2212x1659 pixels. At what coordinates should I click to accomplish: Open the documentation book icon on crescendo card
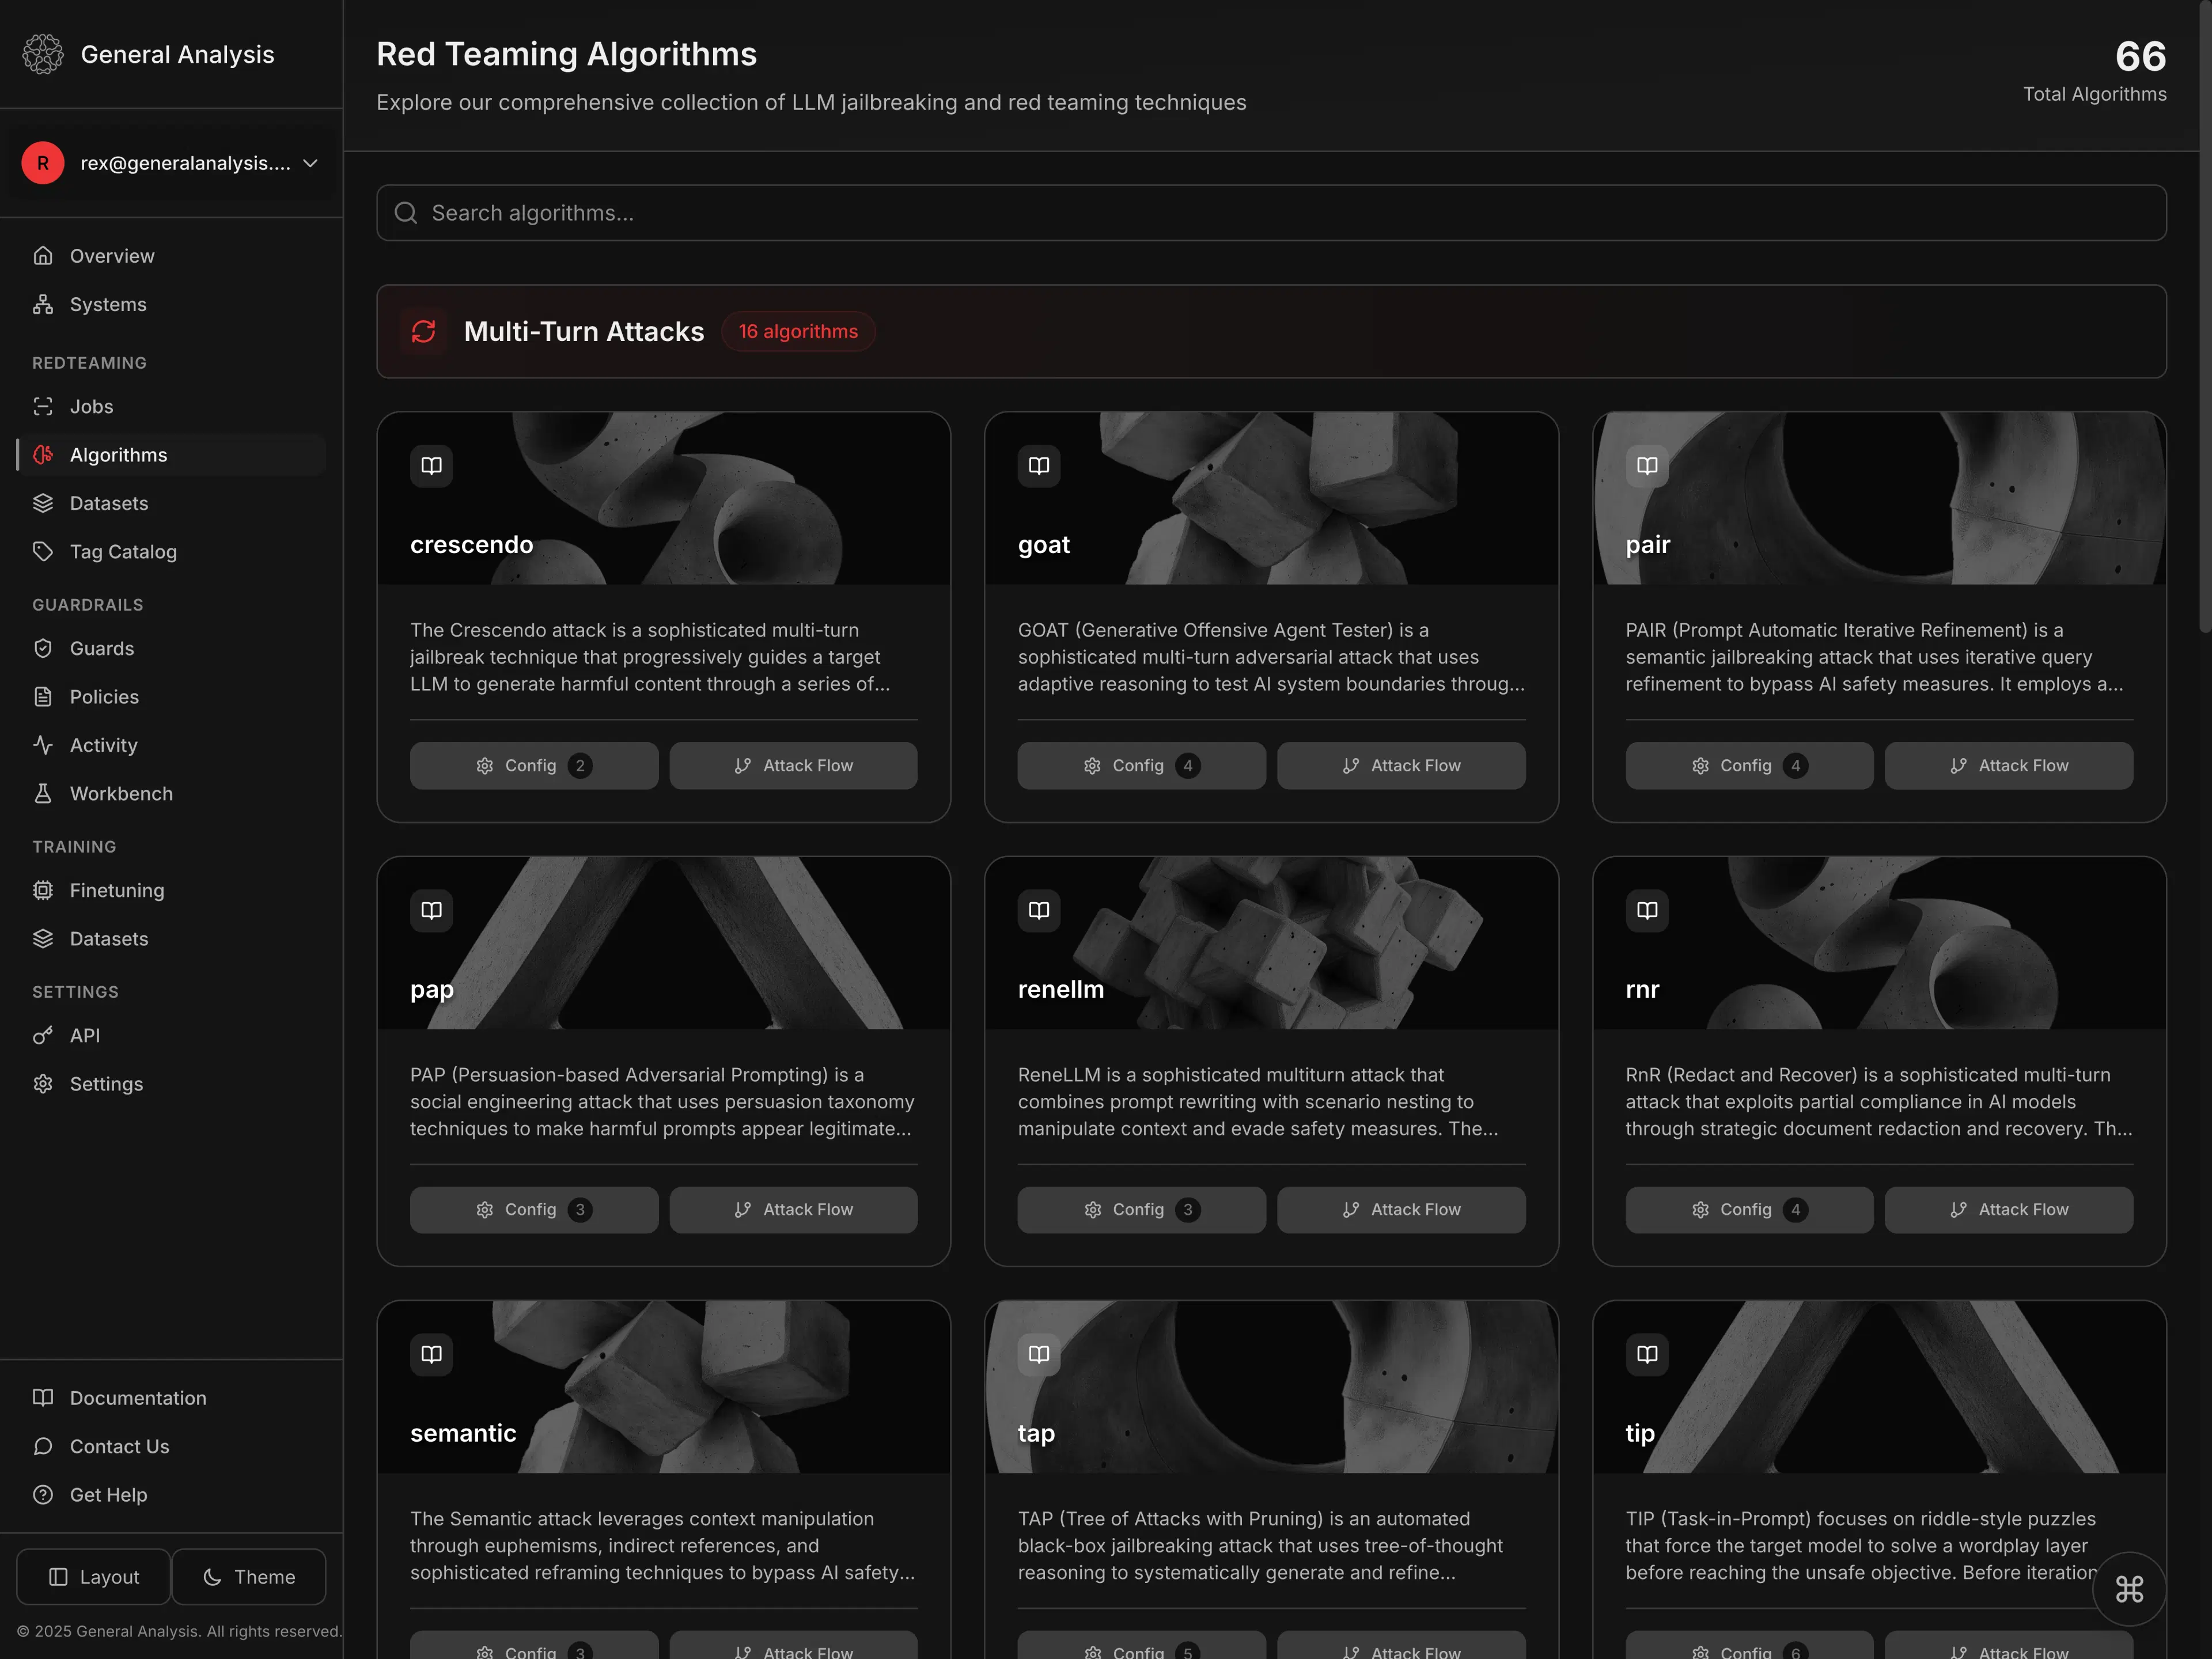pyautogui.click(x=431, y=465)
